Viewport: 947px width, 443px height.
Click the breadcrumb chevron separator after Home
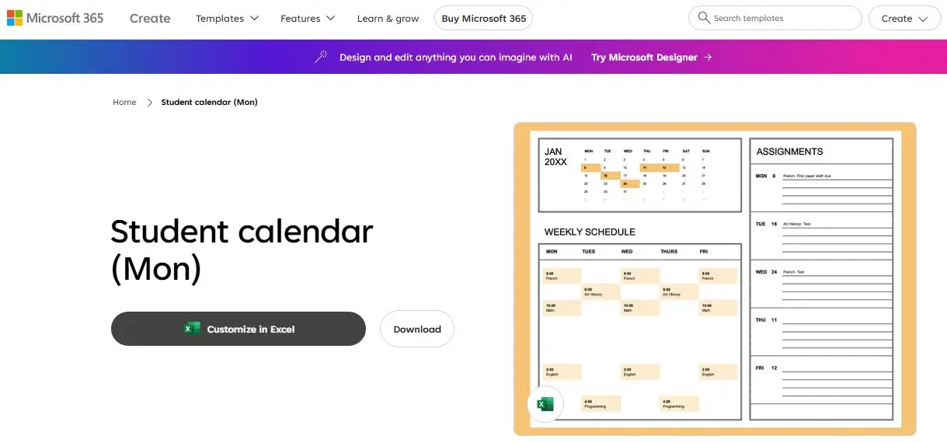[x=149, y=103]
